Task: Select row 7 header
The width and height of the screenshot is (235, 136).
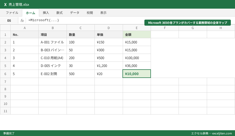Action: 5,82
